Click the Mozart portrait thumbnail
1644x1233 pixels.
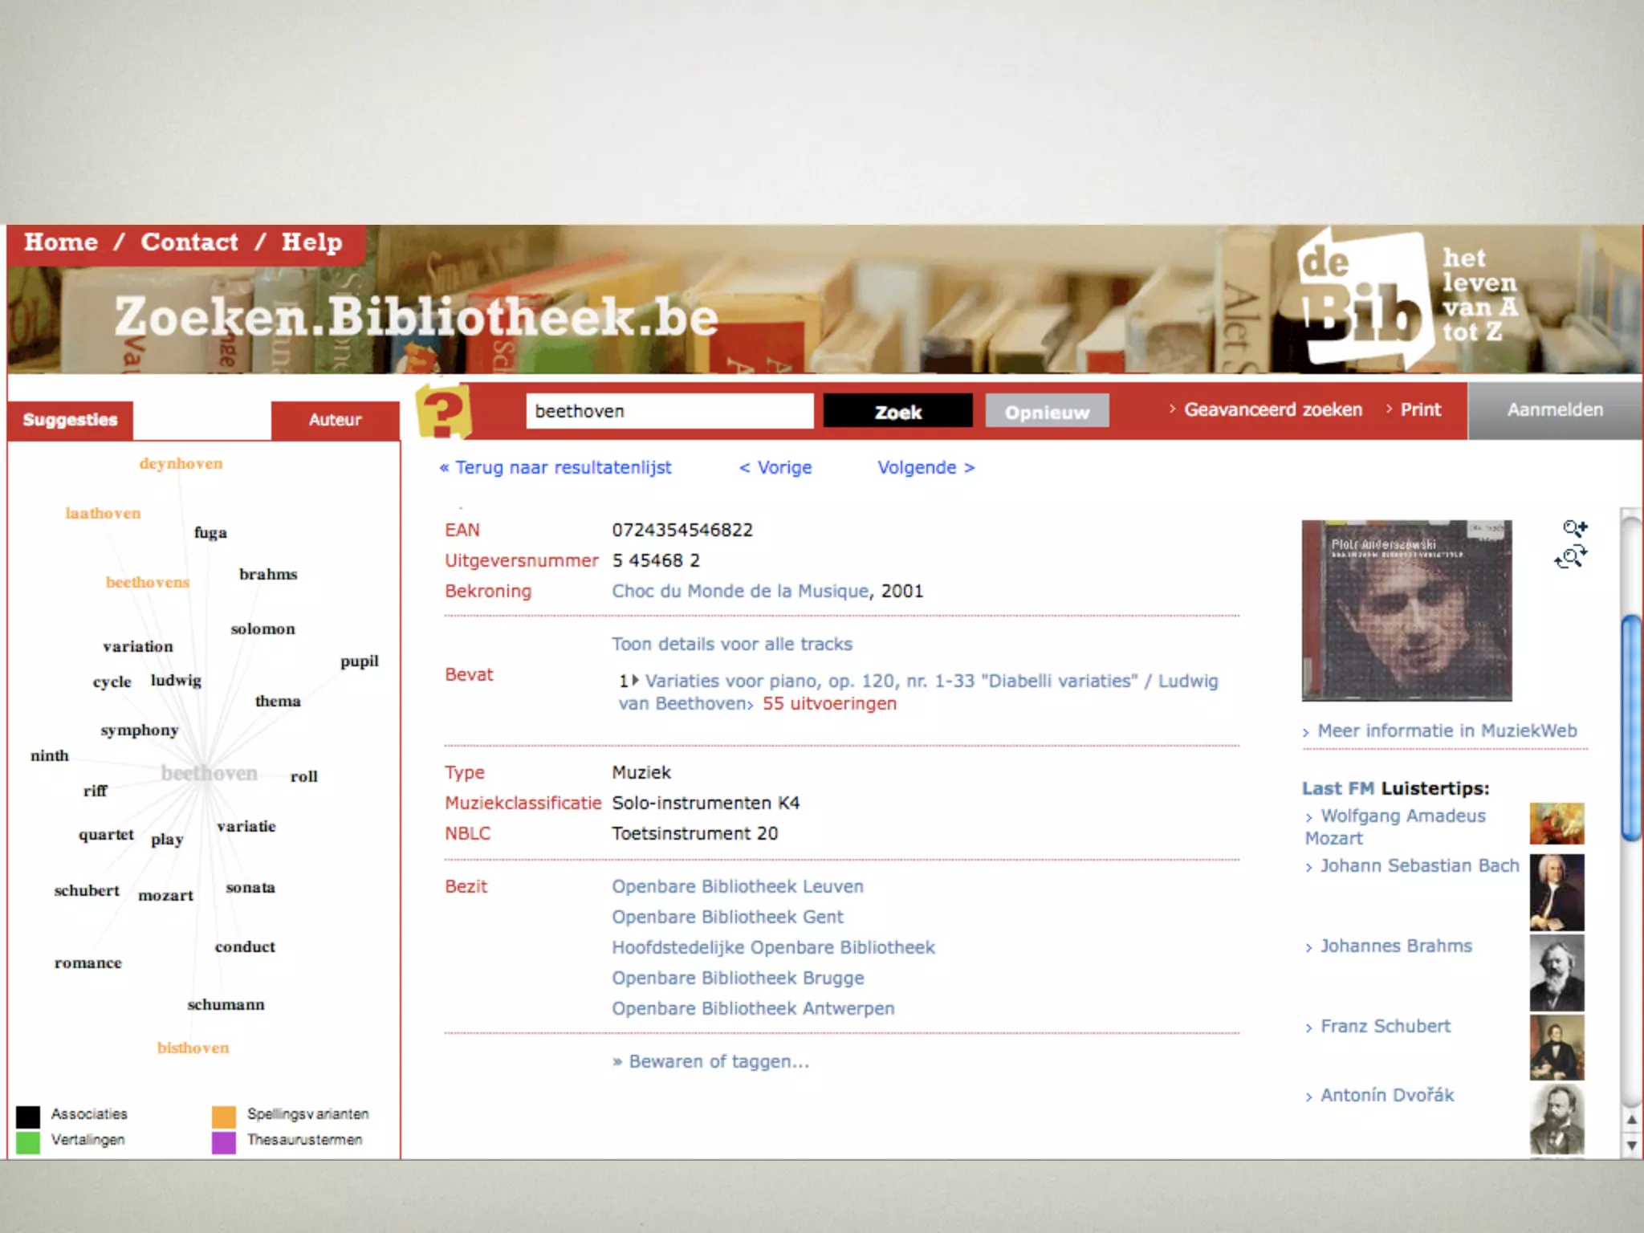click(1557, 824)
